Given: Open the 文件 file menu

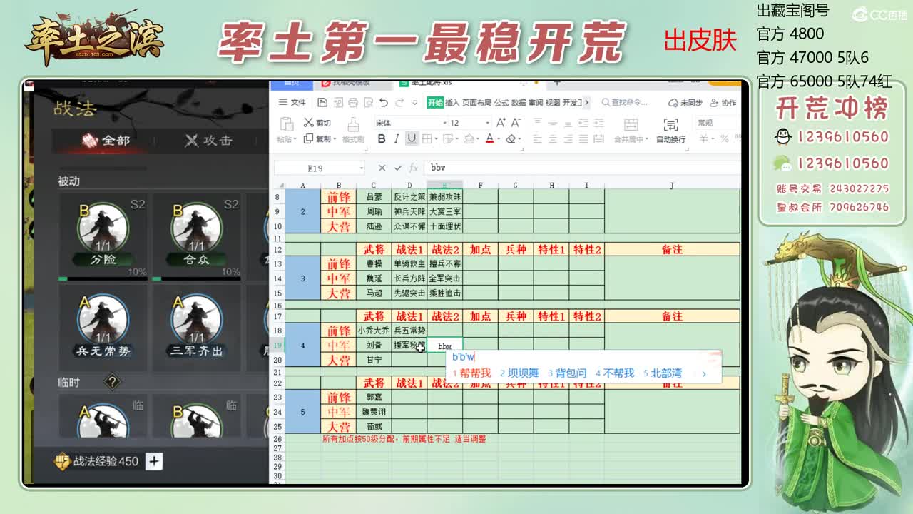Looking at the screenshot, I should tap(292, 103).
